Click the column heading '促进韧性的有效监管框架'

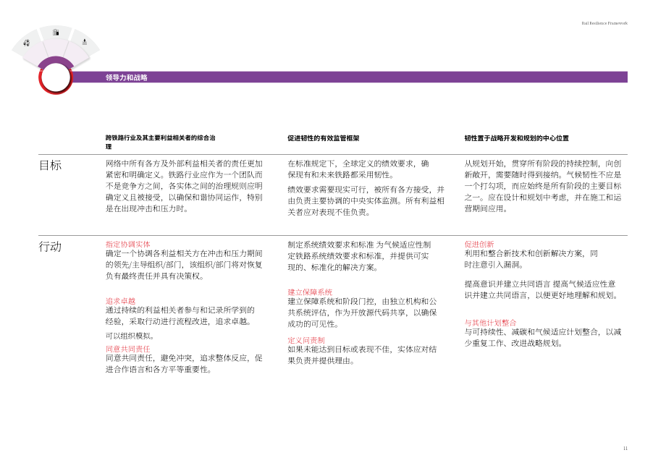324,138
